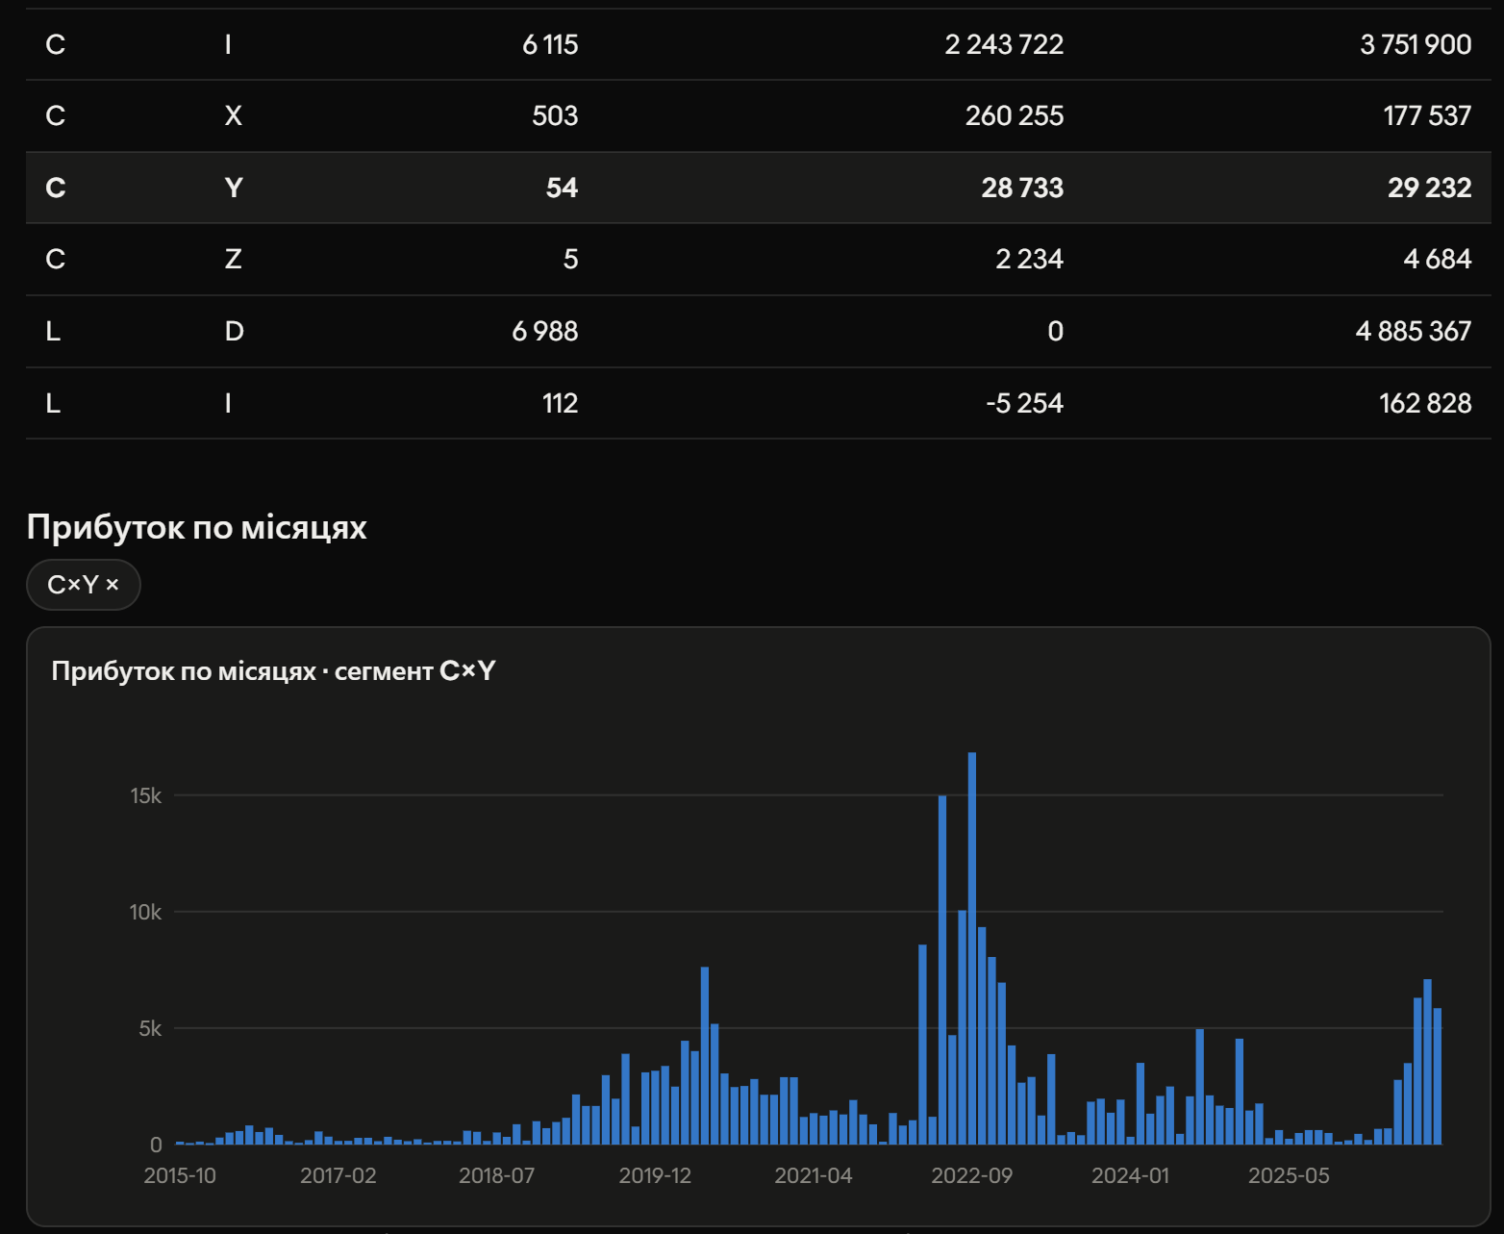Click the 2019-12 axis label
The width and height of the screenshot is (1504, 1234).
pos(655,1175)
